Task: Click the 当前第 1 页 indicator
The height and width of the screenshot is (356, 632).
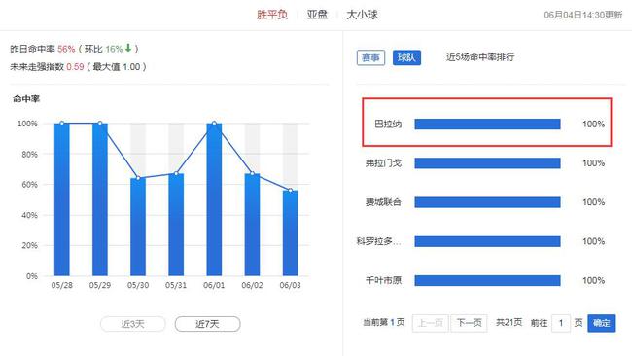Action: pyautogui.click(x=384, y=323)
